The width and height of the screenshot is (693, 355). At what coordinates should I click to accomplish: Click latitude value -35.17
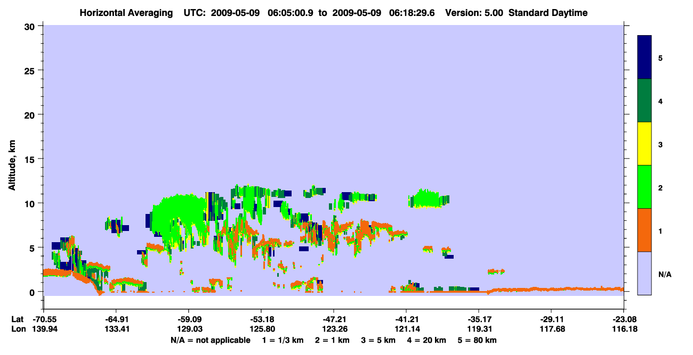click(479, 319)
